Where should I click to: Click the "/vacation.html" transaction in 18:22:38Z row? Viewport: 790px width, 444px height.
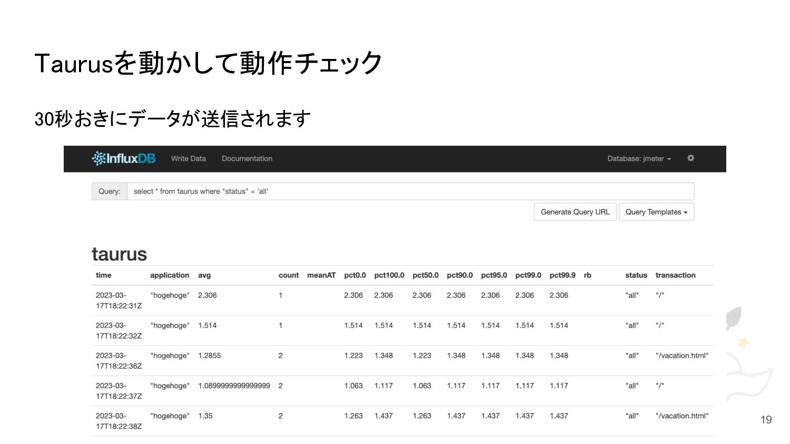(682, 416)
